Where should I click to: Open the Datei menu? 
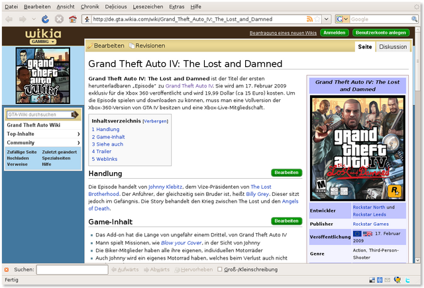11,7
